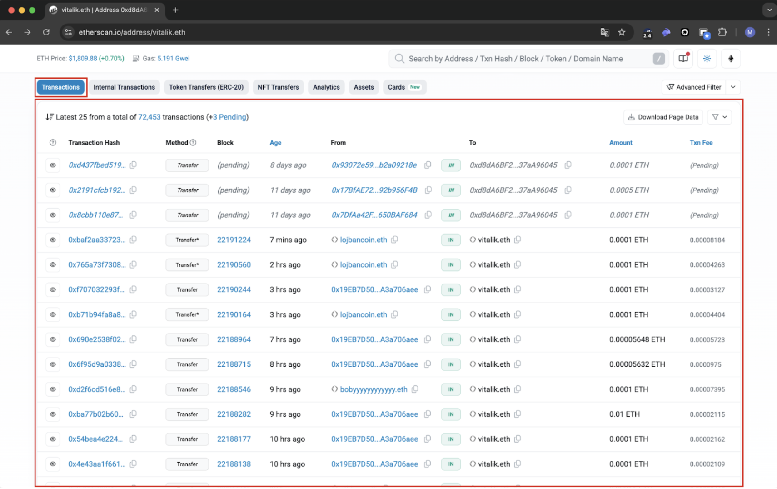Copy hash 0xba77b02b60 to clipboard
The image size is (777, 489).
click(x=133, y=414)
